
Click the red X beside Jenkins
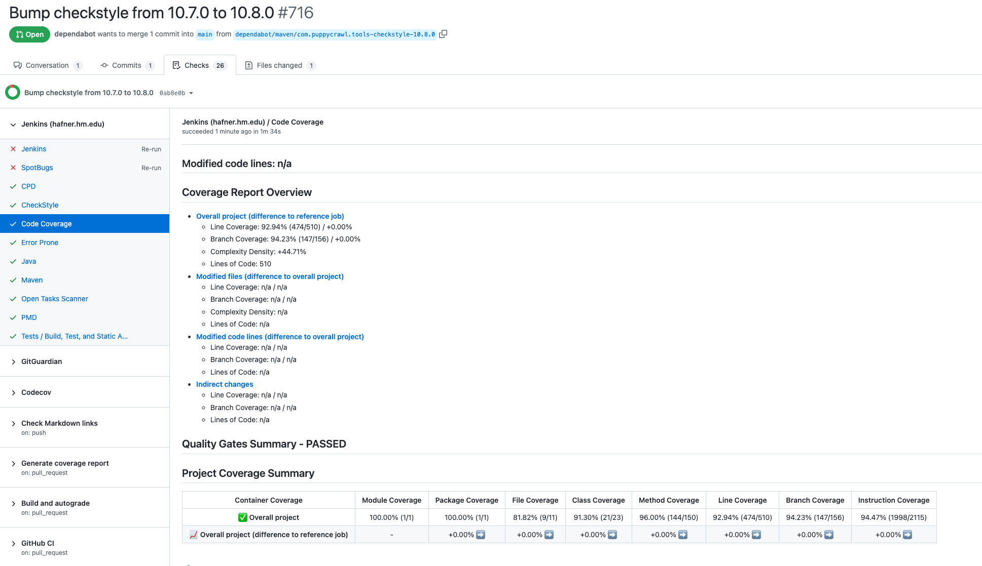click(x=13, y=149)
